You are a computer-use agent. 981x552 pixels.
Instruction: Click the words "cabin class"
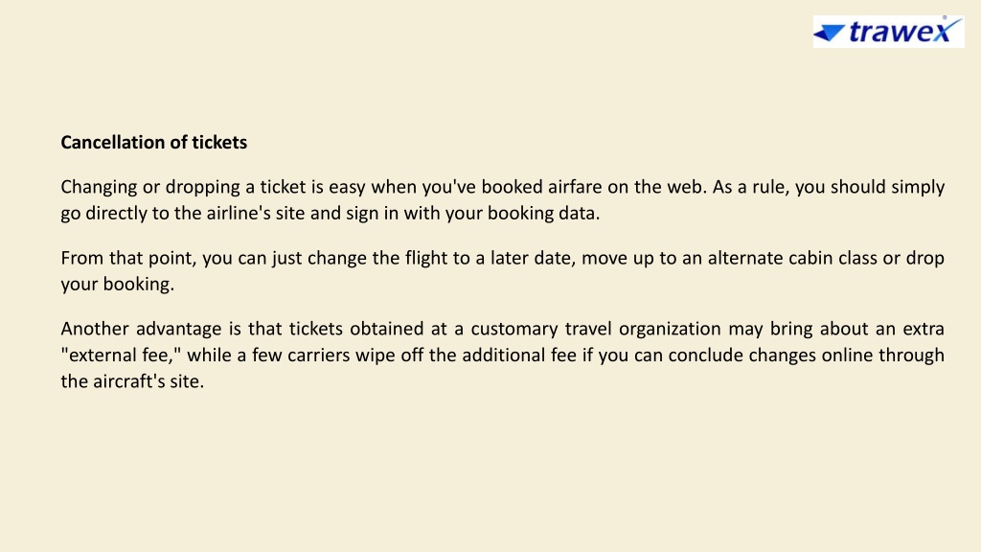(x=833, y=258)
